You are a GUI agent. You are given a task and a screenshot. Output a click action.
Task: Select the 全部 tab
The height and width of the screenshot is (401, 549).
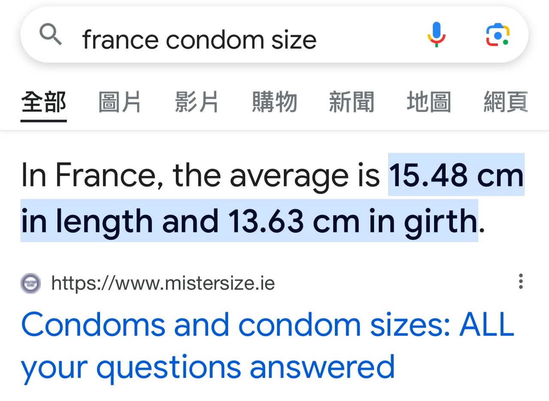pos(44,103)
